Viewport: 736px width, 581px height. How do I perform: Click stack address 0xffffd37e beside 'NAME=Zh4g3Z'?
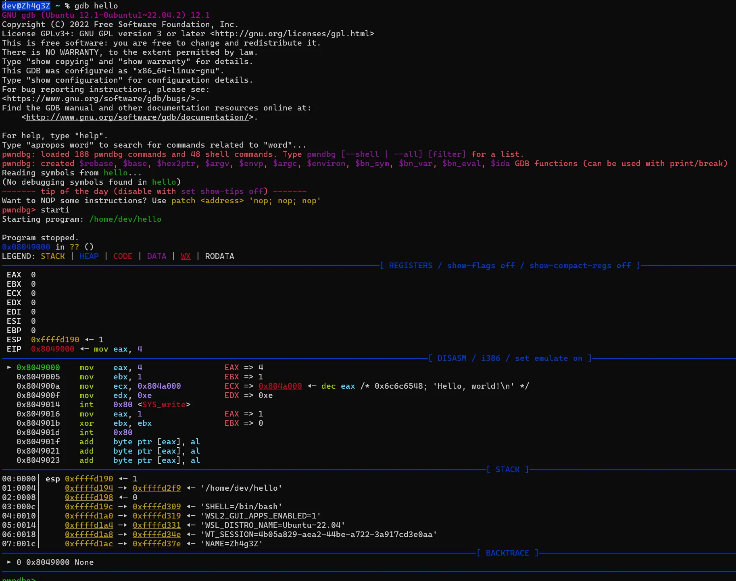click(x=156, y=544)
